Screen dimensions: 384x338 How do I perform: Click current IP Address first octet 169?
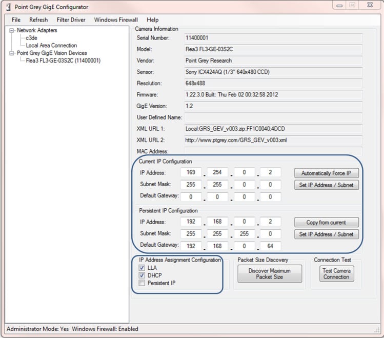[x=191, y=172]
